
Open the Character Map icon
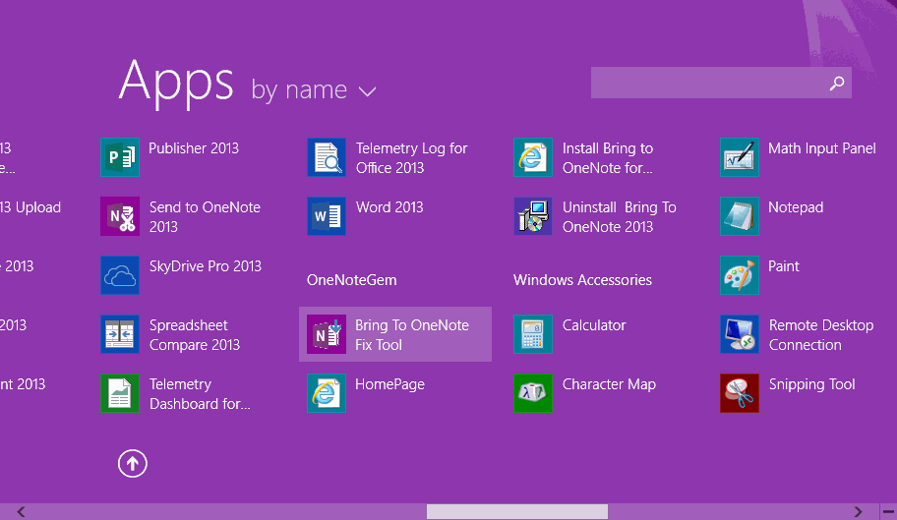coord(533,393)
